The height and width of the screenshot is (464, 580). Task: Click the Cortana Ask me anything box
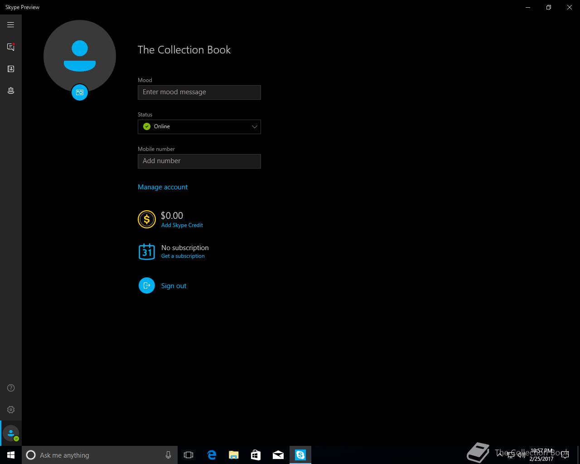click(x=99, y=455)
